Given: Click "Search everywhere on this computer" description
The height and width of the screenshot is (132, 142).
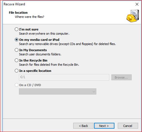Looking at the screenshot, I should coord(44,34).
